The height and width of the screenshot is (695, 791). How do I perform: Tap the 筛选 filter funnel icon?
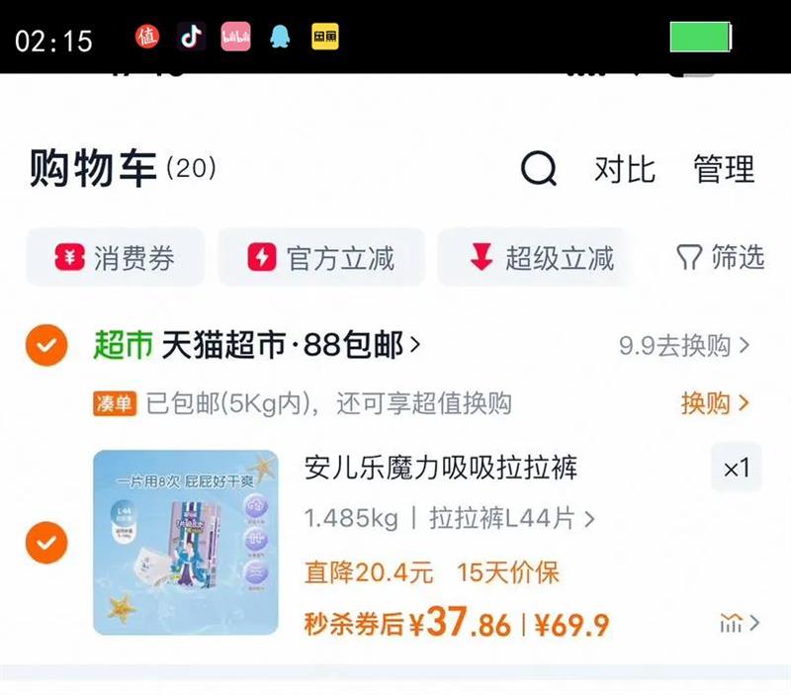[x=688, y=257]
